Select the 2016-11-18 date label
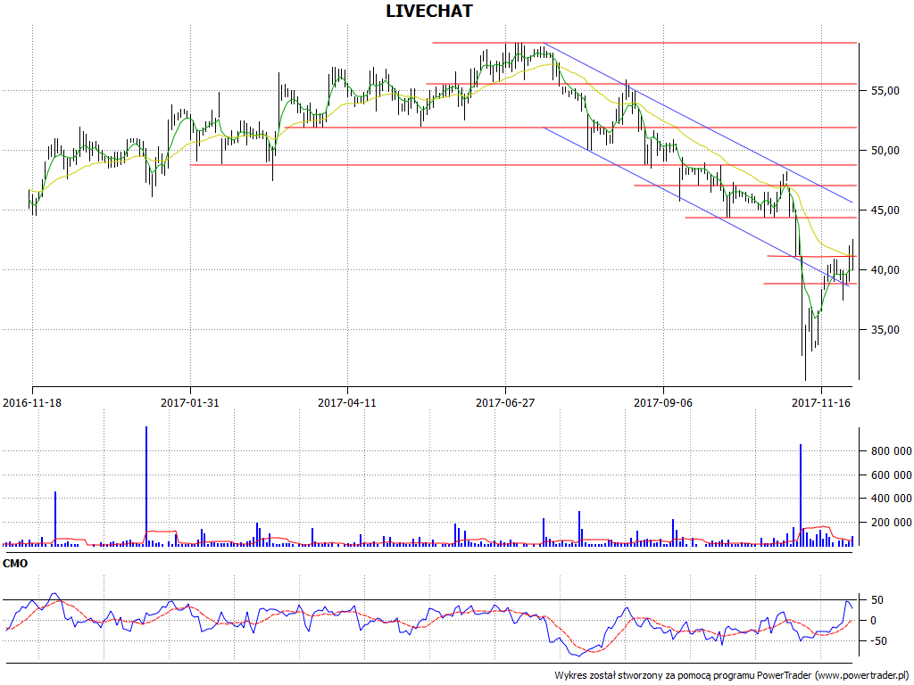The height and width of the screenshot is (685, 914). (32, 402)
